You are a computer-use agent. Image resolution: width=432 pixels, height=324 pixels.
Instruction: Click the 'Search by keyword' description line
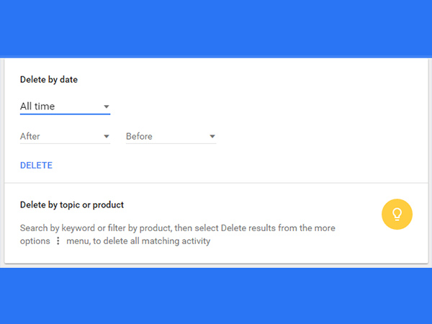pos(177,228)
